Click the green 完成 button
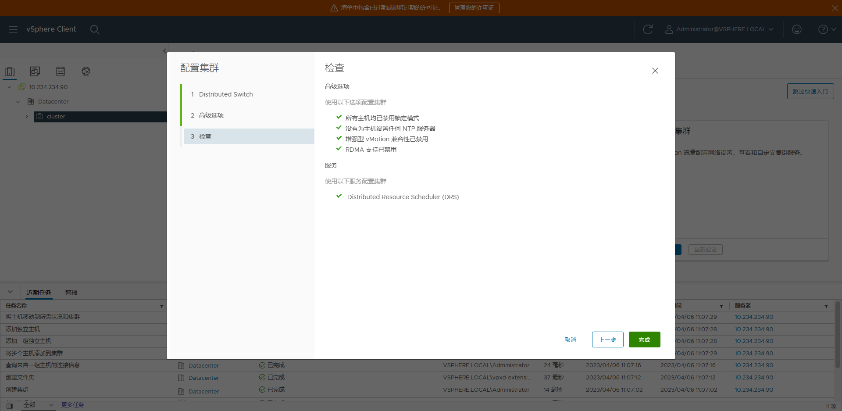This screenshot has width=842, height=411. pyautogui.click(x=644, y=340)
